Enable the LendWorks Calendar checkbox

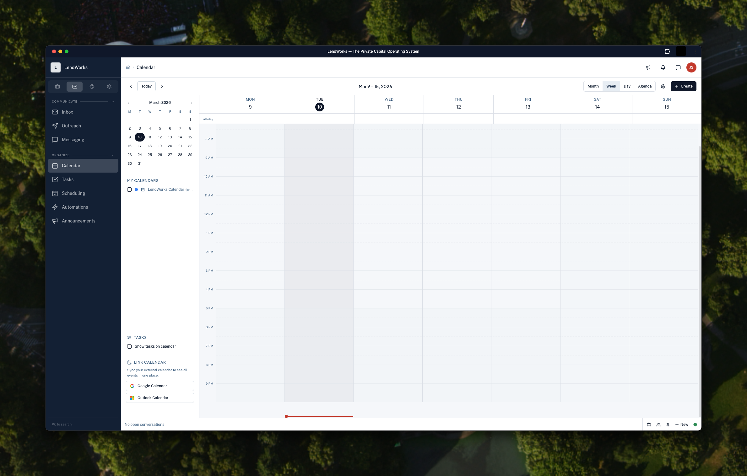point(129,190)
